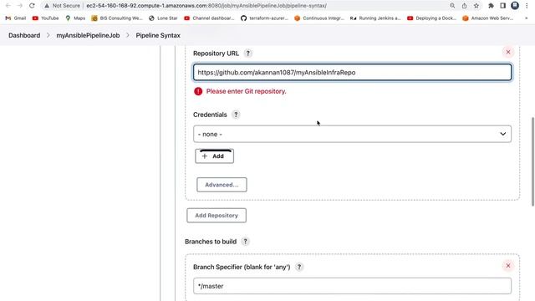Open Pipeline Syntax breadcrumb
Screen dimensions: 535x301
158,35
